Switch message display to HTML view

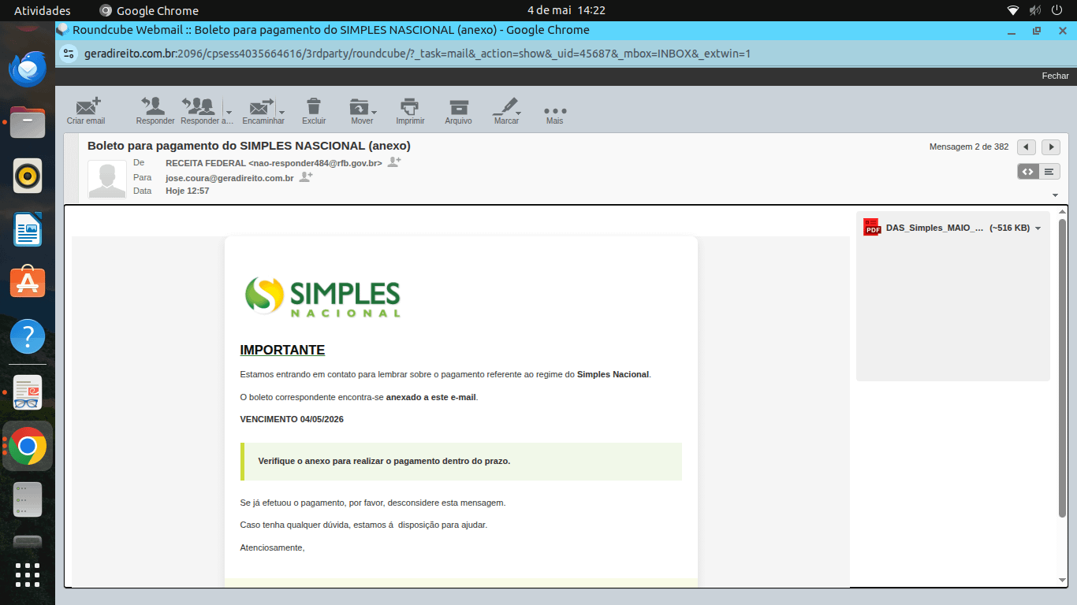tap(1028, 171)
